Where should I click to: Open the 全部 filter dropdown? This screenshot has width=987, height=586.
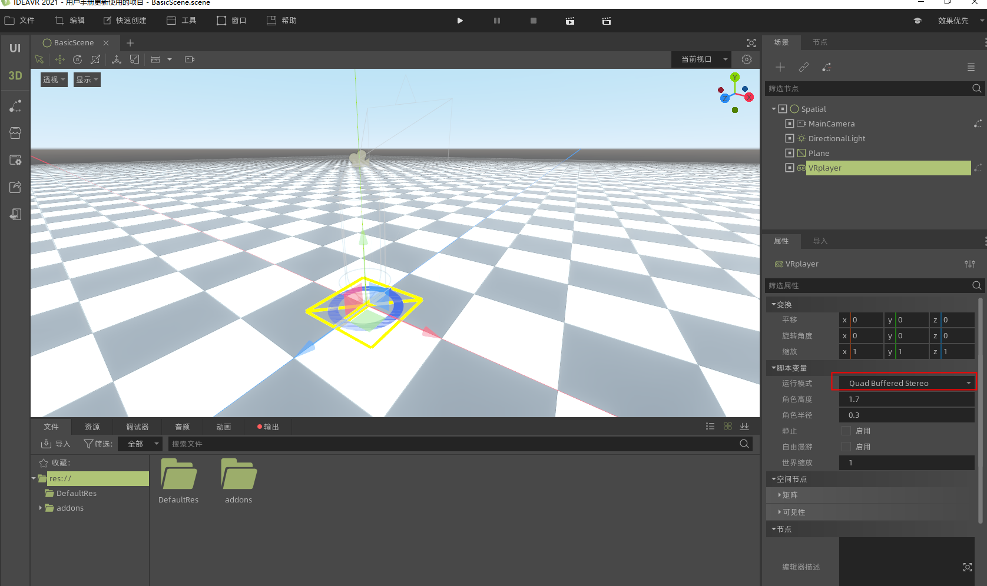[140, 444]
